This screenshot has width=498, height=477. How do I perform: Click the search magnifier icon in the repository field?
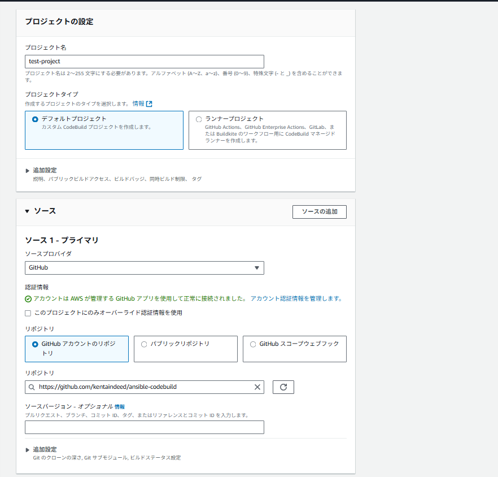31,387
